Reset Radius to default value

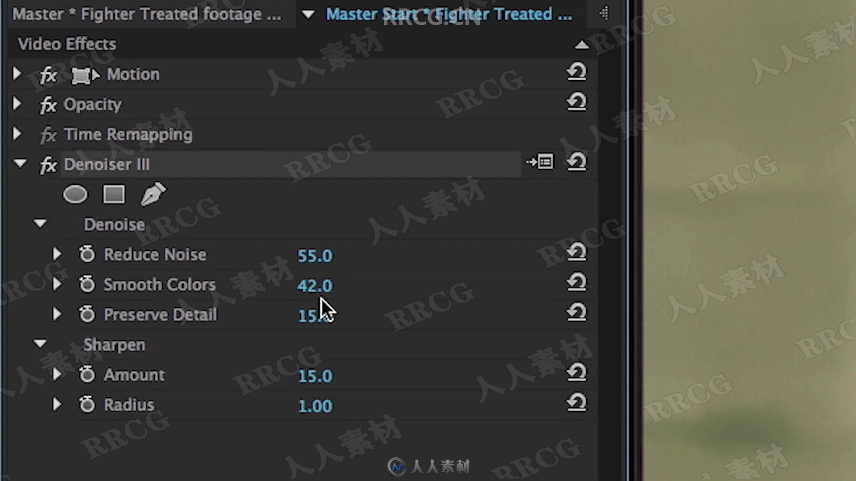coord(576,403)
